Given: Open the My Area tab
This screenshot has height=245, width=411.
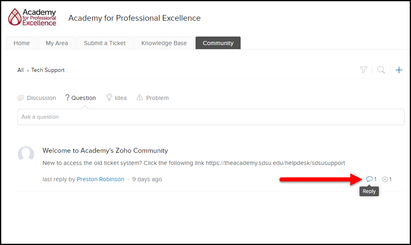Looking at the screenshot, I should click(x=57, y=43).
